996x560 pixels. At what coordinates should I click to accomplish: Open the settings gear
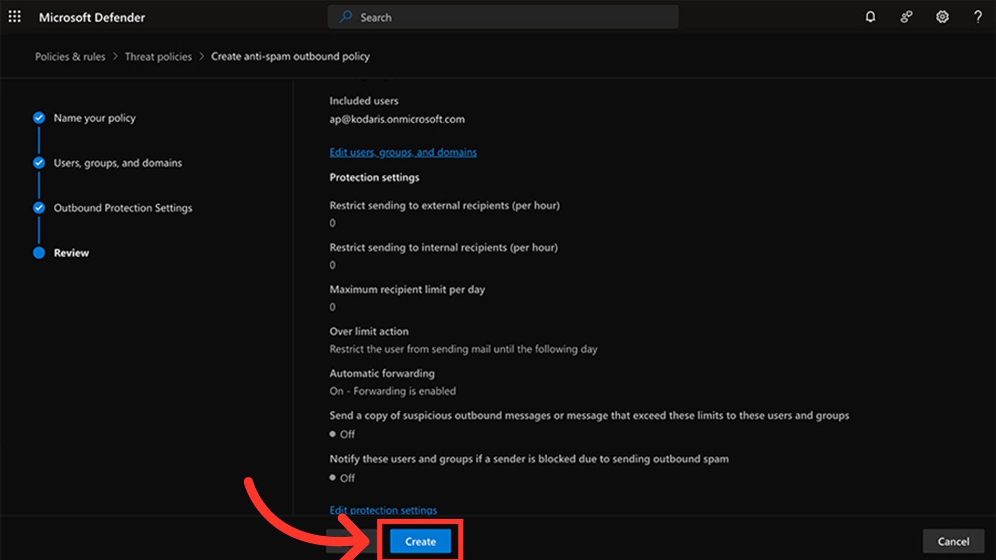[942, 17]
